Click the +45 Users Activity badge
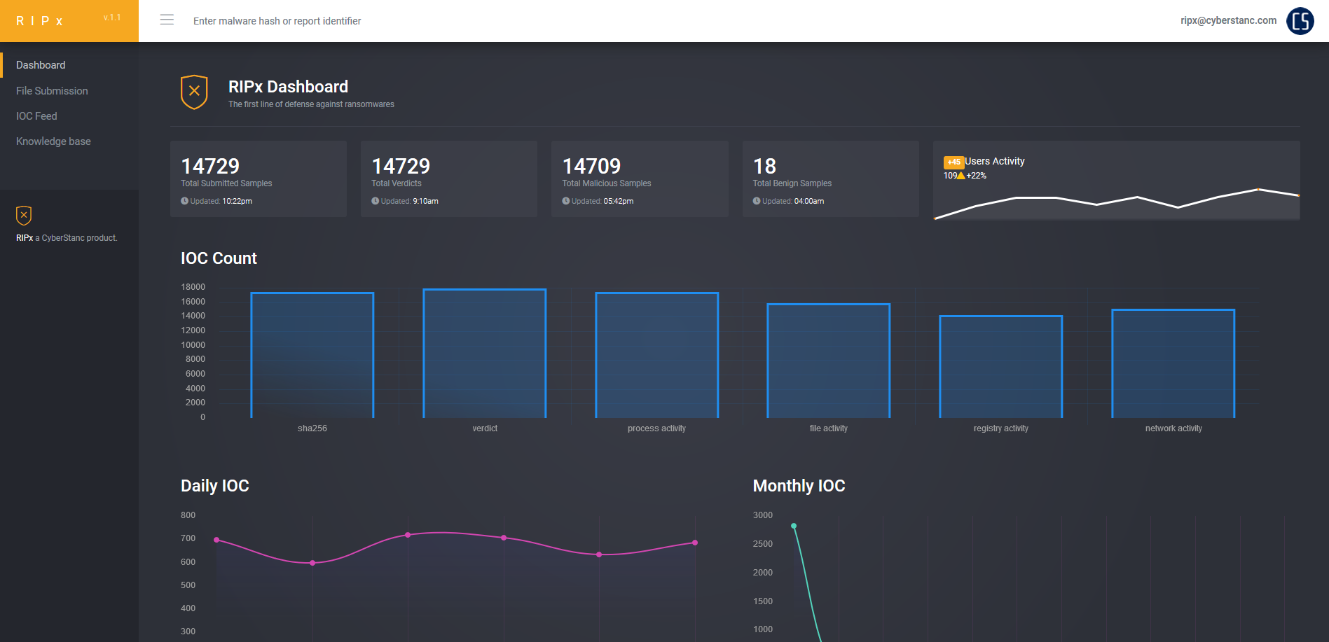This screenshot has width=1329, height=642. point(953,162)
